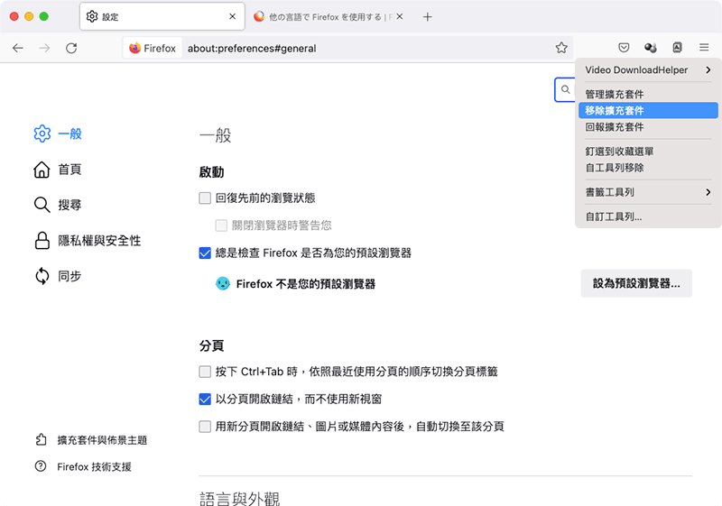722x506 pixels.
Task: Open 一般 settings category
Action: (x=59, y=133)
